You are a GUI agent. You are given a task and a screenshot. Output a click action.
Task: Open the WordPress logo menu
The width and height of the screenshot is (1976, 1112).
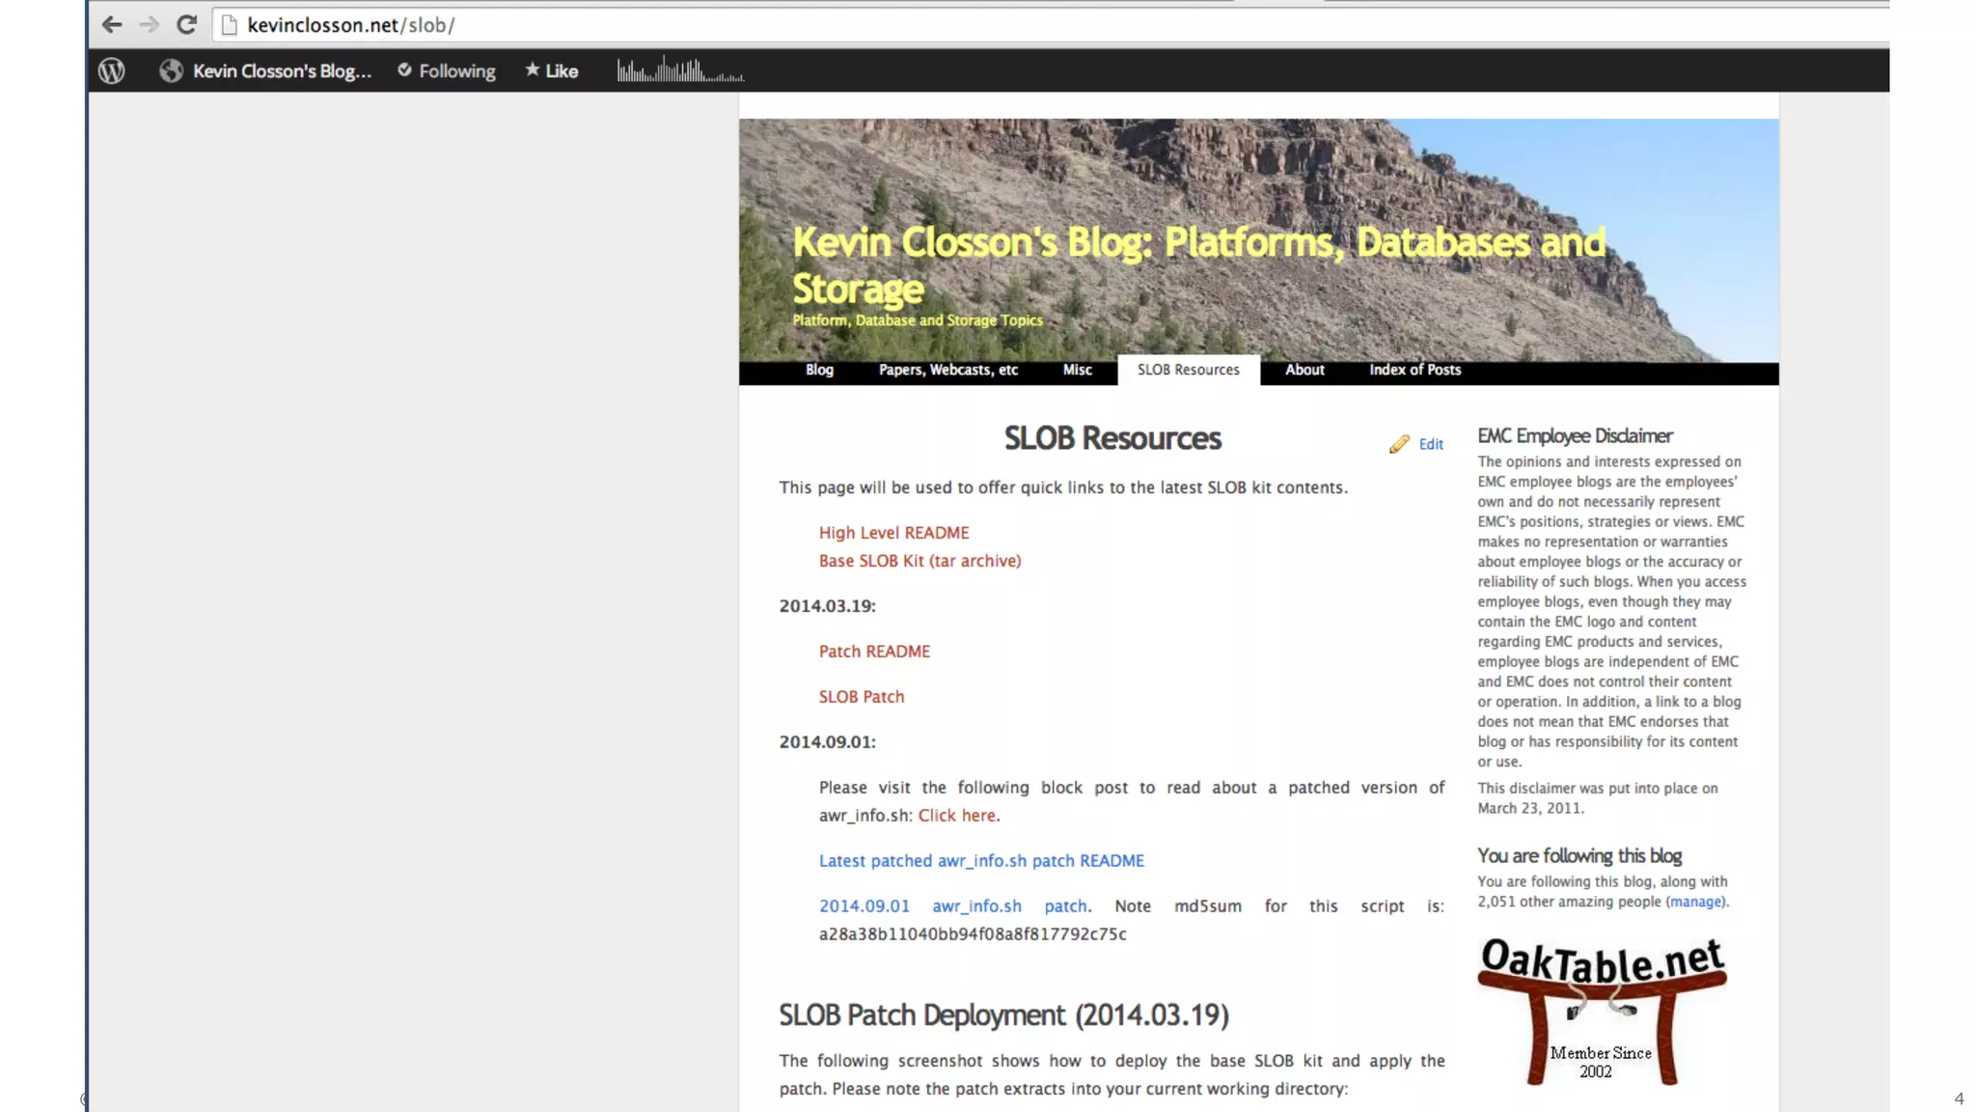[x=112, y=70]
